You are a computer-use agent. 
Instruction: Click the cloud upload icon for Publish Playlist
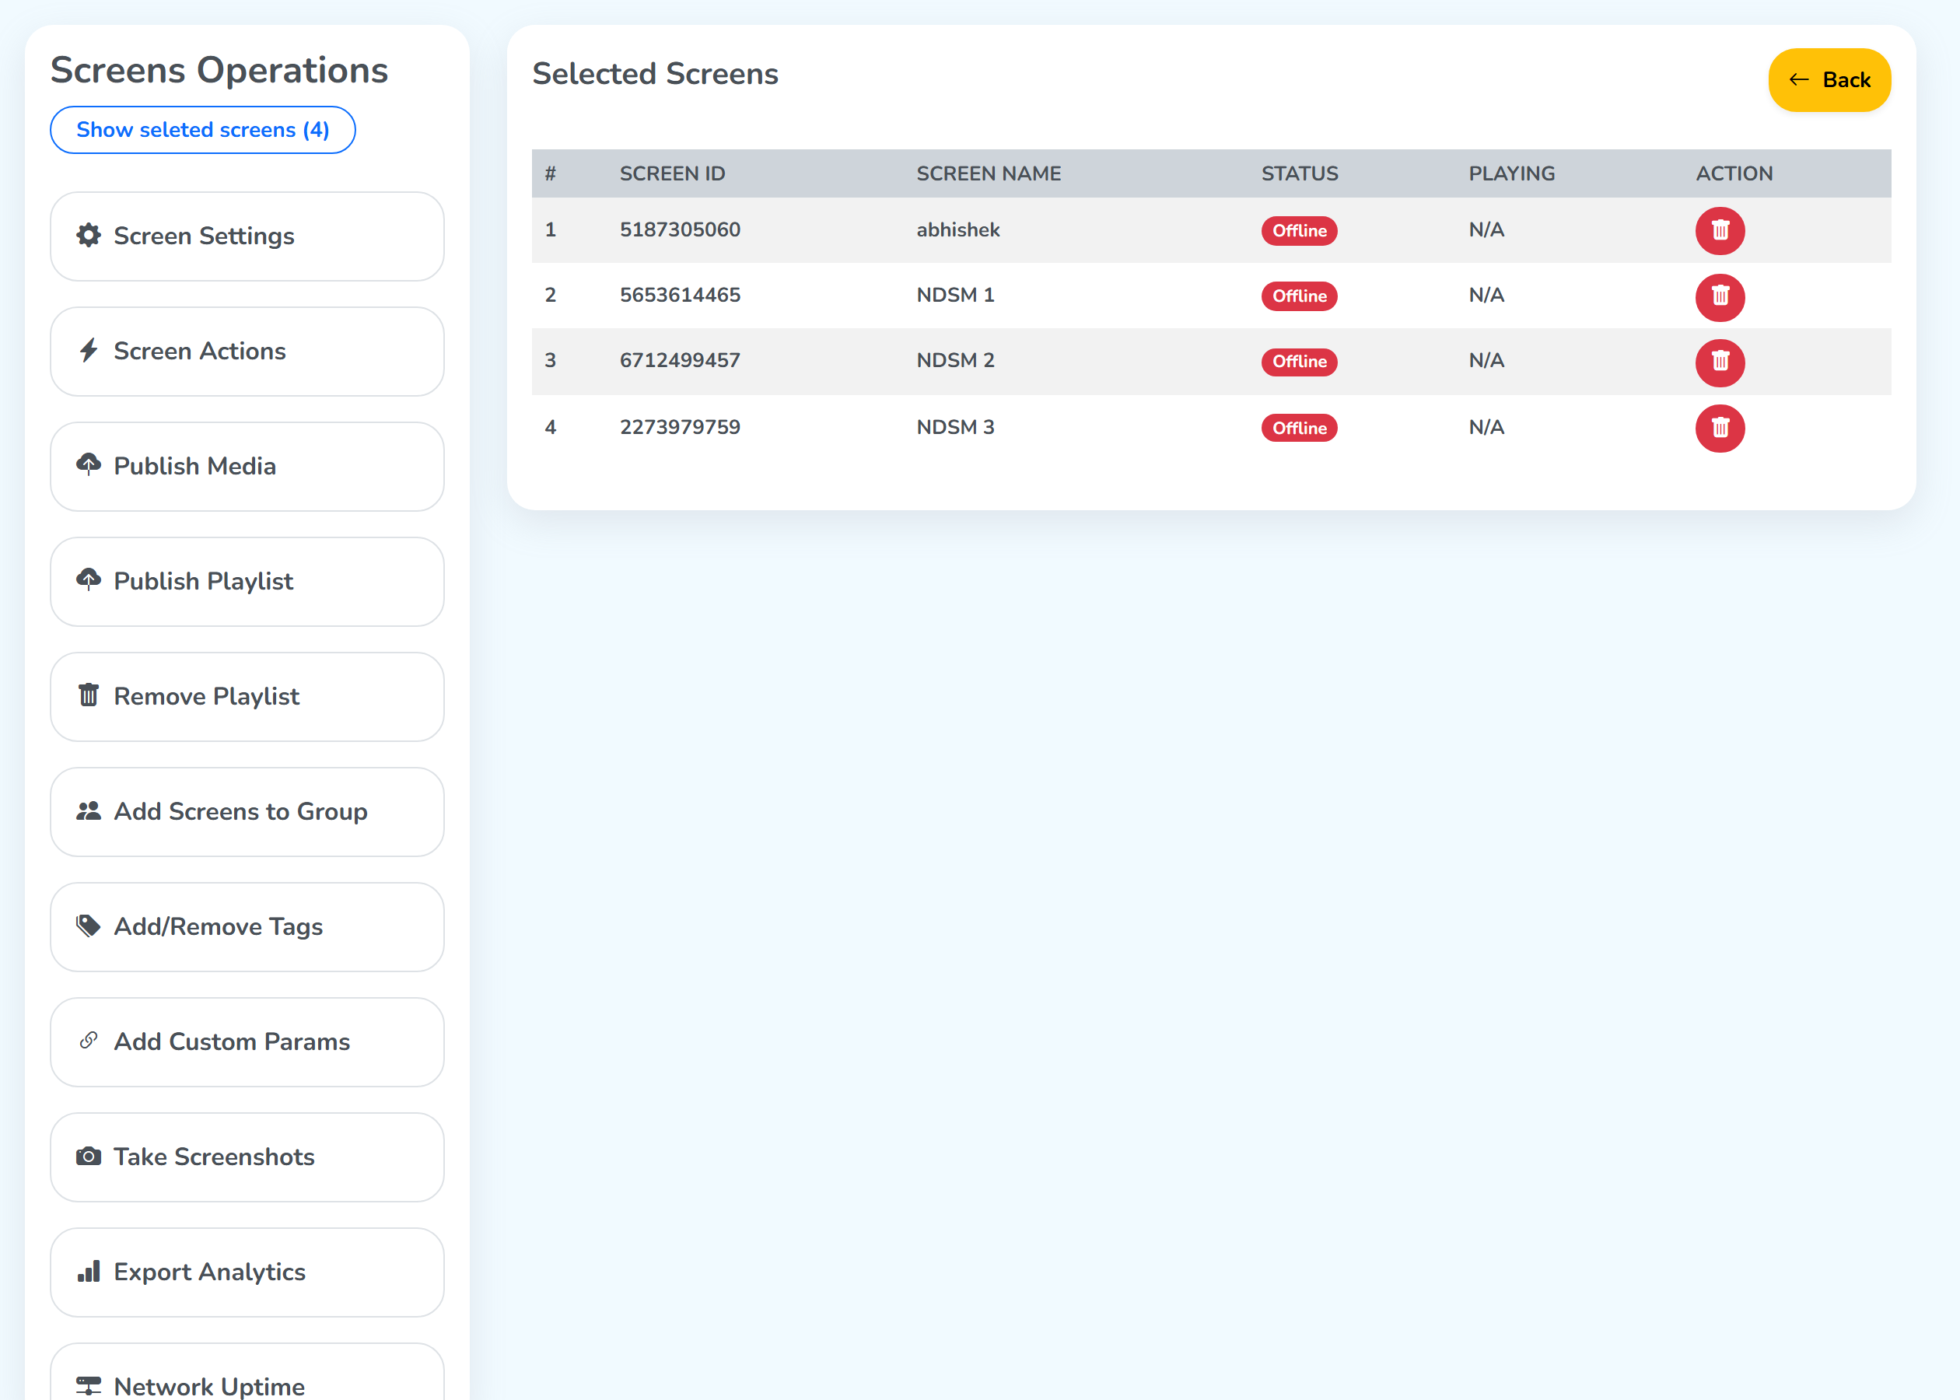[x=89, y=579]
